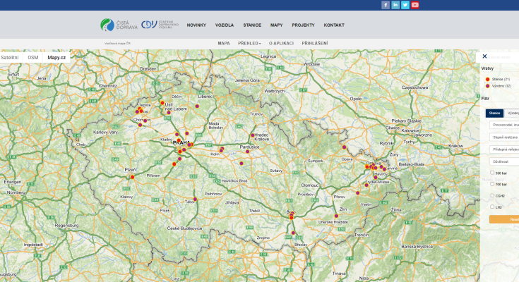Expand the PŘEHLED dropdown menu
This screenshot has height=282, width=519.
pyautogui.click(x=249, y=43)
